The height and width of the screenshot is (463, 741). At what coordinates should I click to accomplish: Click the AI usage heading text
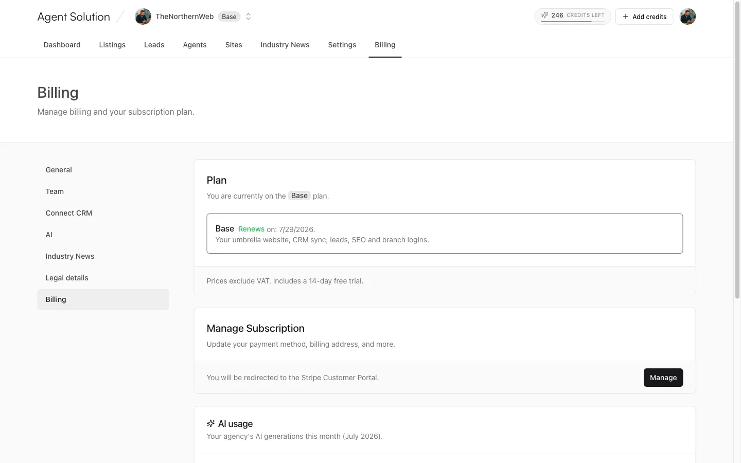(235, 424)
